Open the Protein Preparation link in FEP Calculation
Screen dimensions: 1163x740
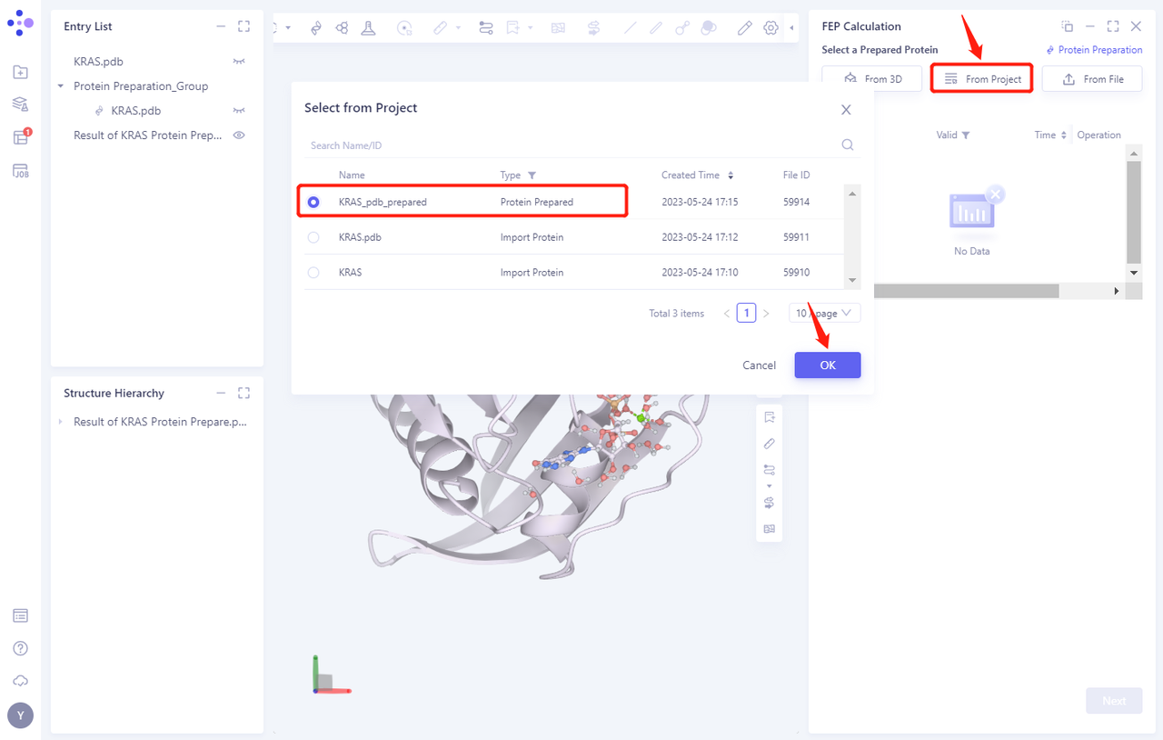tap(1093, 49)
